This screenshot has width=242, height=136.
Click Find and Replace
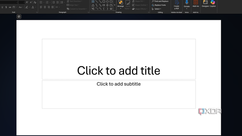tap(160, 1)
